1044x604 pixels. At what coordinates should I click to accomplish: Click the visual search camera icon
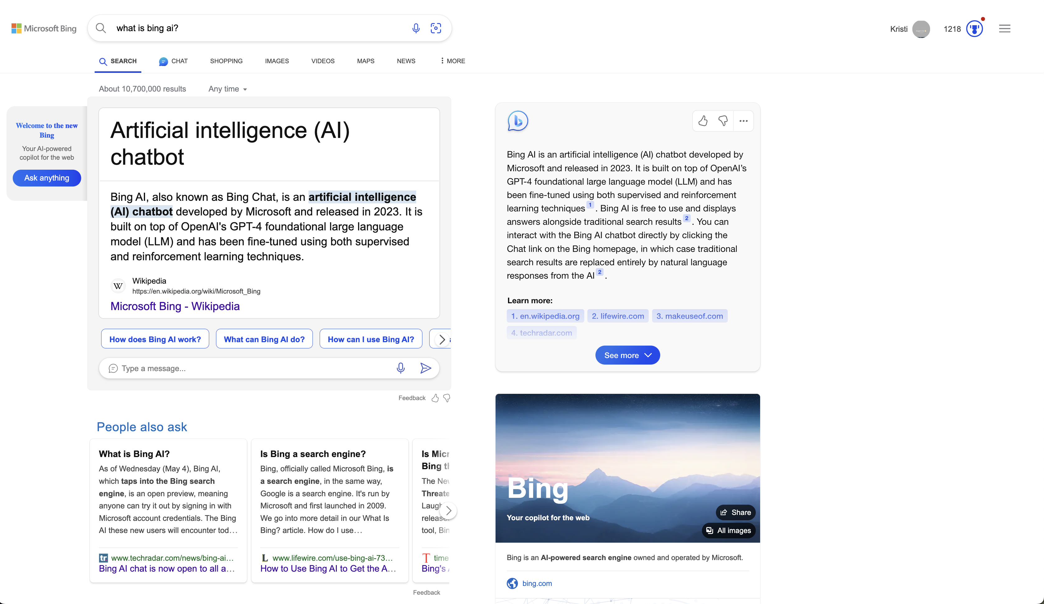(x=435, y=28)
